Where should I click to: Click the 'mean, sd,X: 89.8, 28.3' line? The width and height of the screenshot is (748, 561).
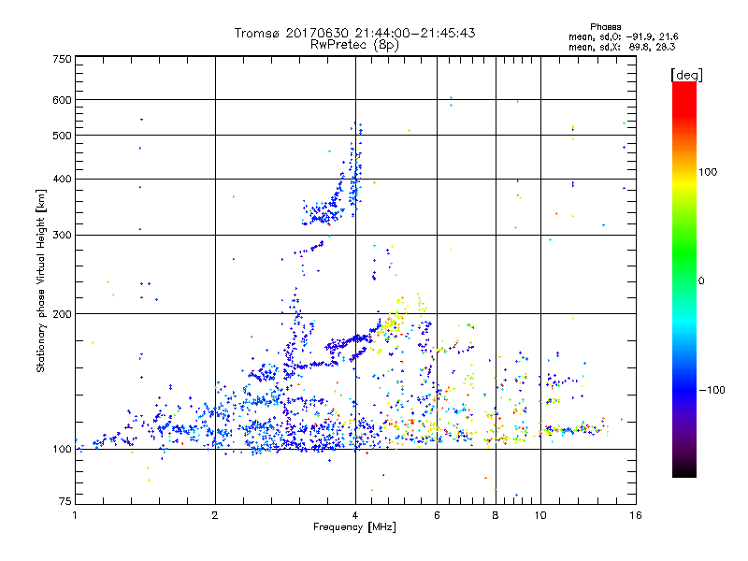tap(622, 47)
